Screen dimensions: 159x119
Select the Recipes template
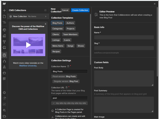pyautogui.click(x=56, y=52)
